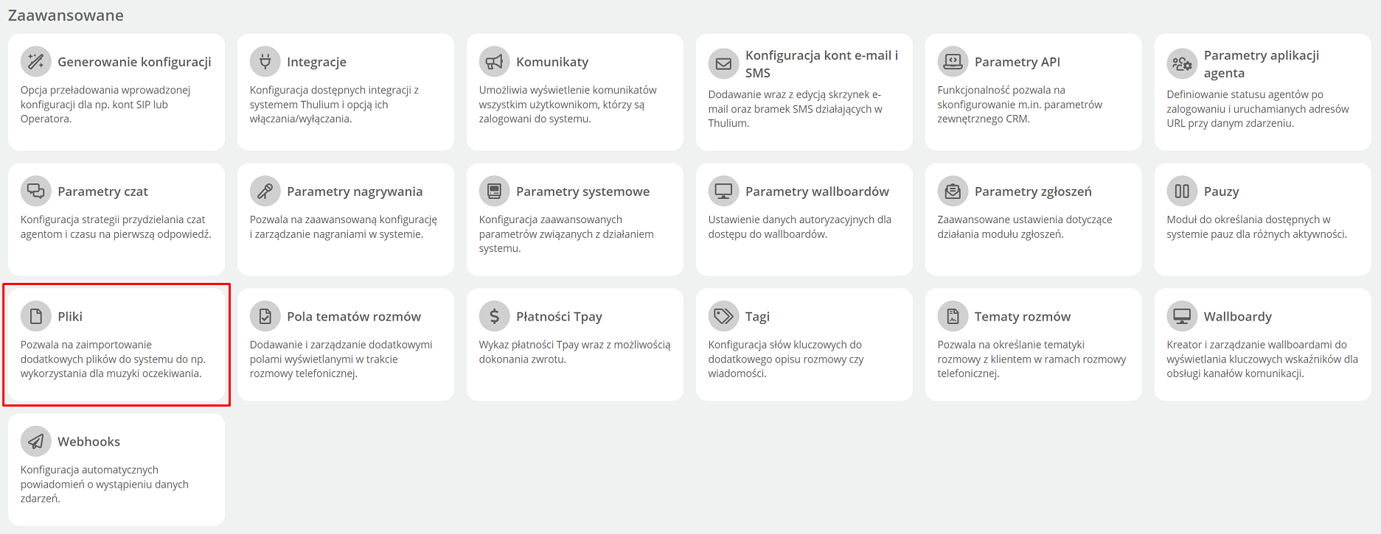Image resolution: width=1381 pixels, height=534 pixels.
Task: Click the Płatności Tpay dollar icon
Action: click(x=495, y=317)
